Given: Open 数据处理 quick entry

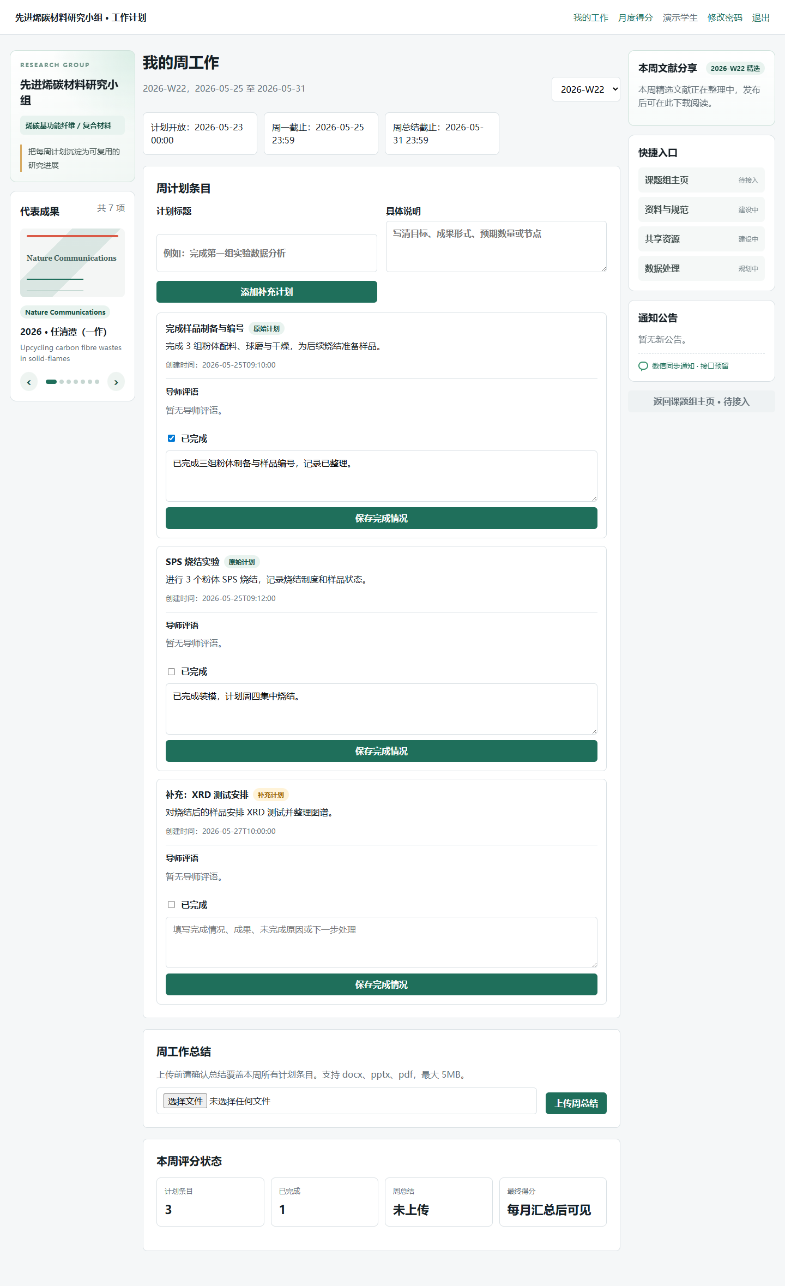Looking at the screenshot, I should coord(702,268).
